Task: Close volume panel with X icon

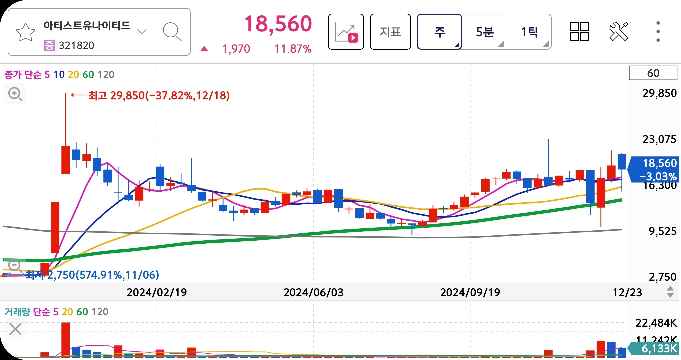Action: 15,329
